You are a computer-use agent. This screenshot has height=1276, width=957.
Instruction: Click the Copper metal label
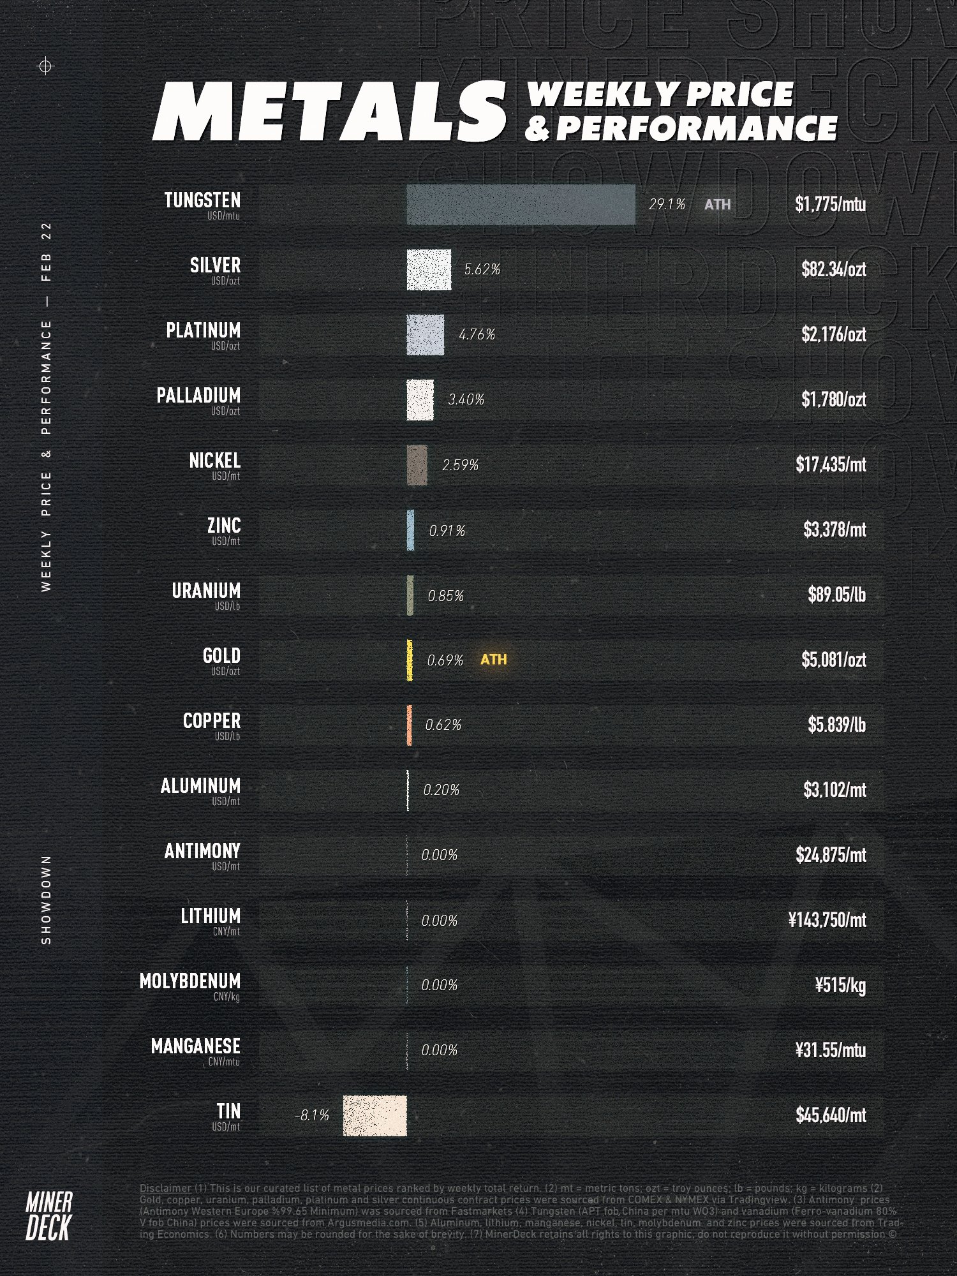pyautogui.click(x=212, y=721)
